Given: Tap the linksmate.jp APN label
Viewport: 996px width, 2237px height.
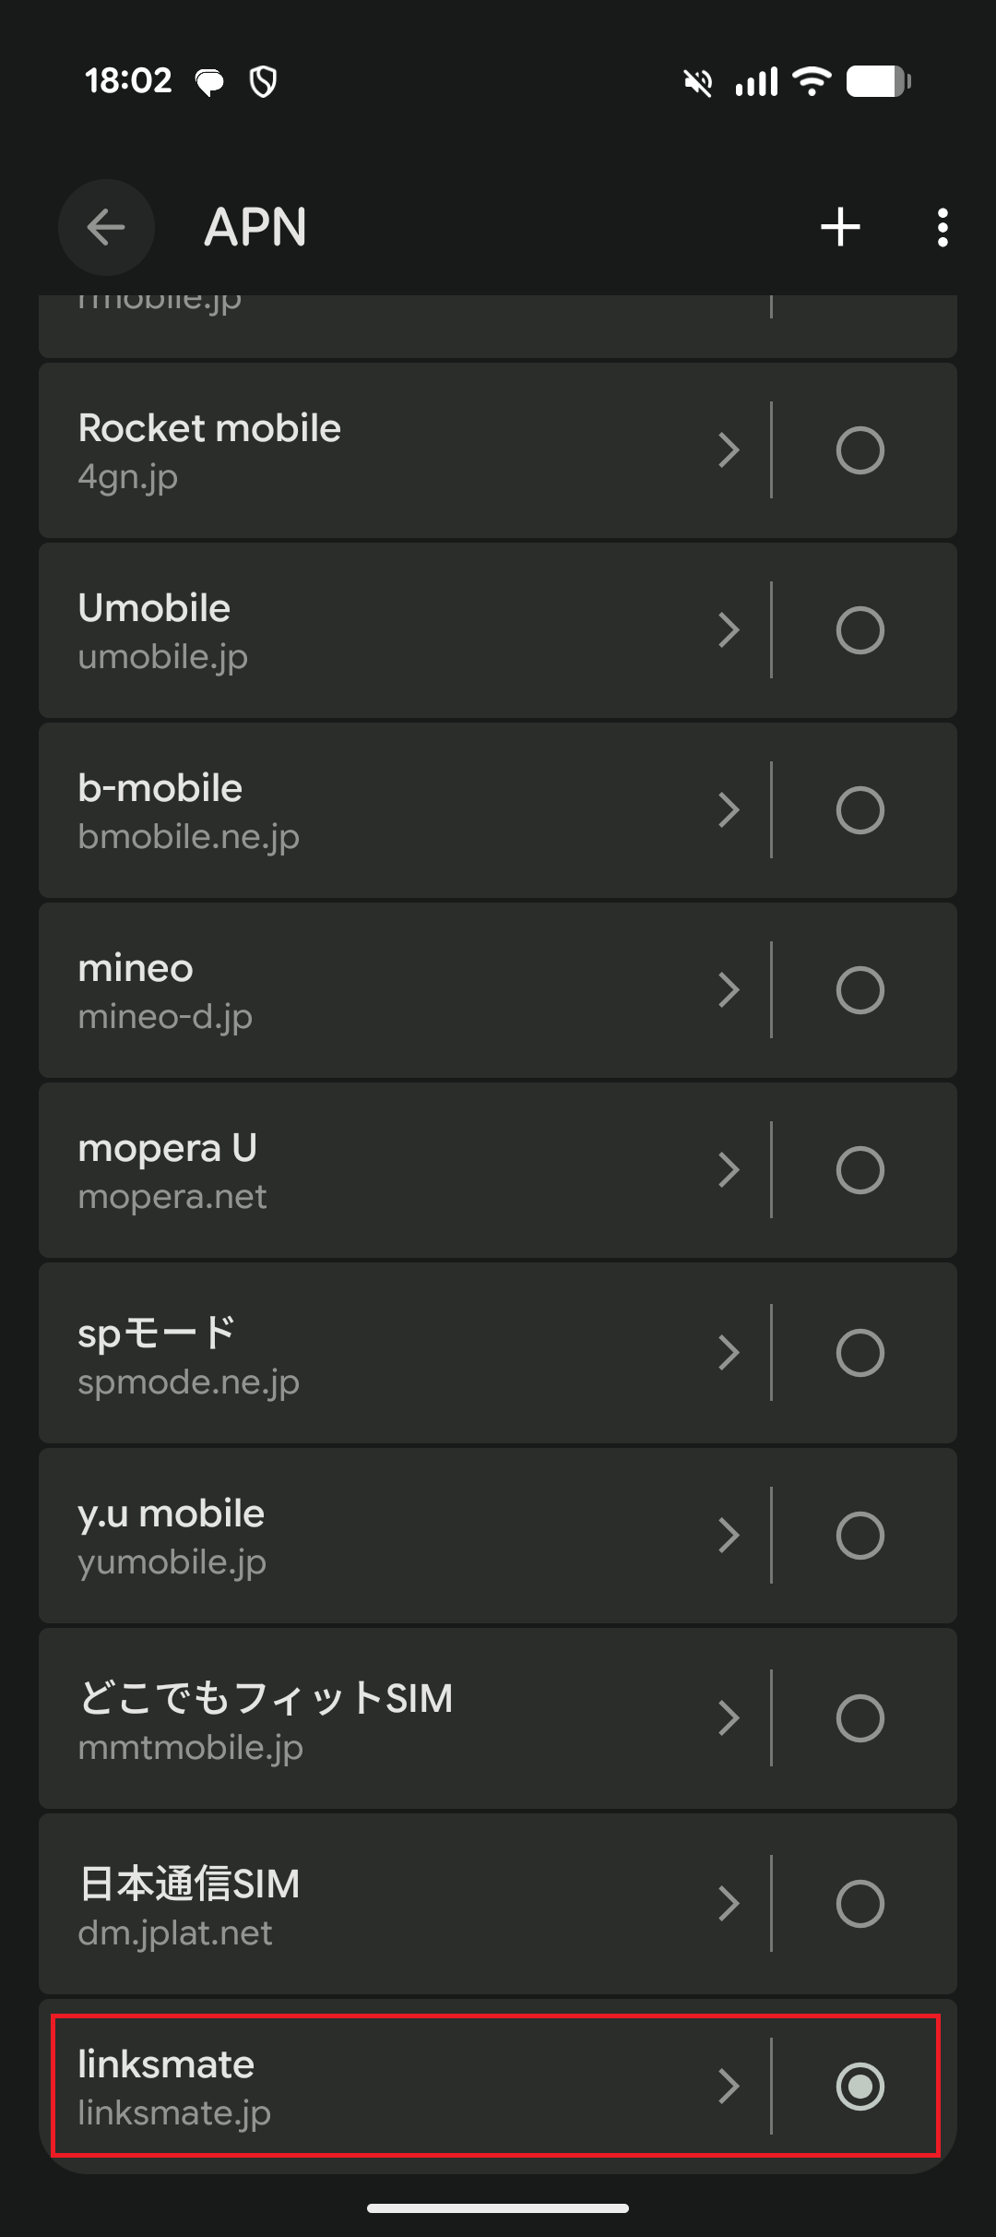Looking at the screenshot, I should point(174,2112).
